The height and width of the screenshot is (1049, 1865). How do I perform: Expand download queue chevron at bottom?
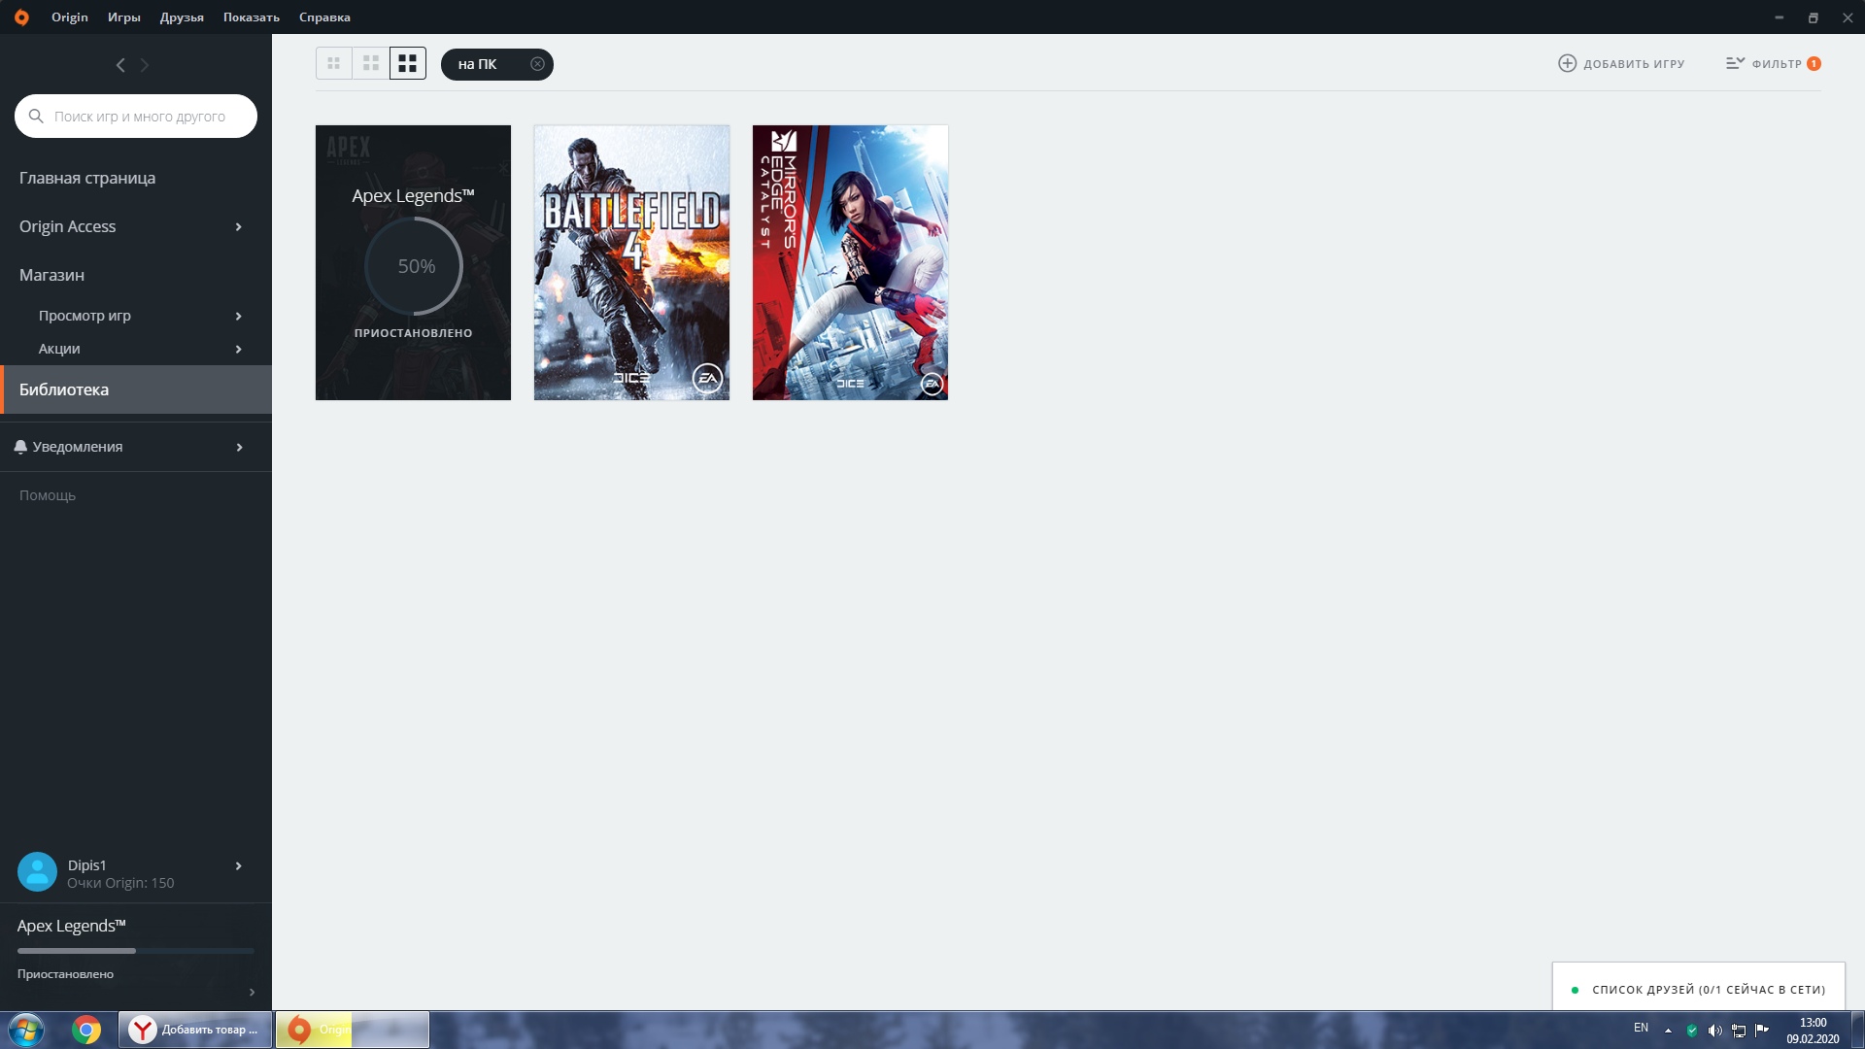pyautogui.click(x=252, y=992)
